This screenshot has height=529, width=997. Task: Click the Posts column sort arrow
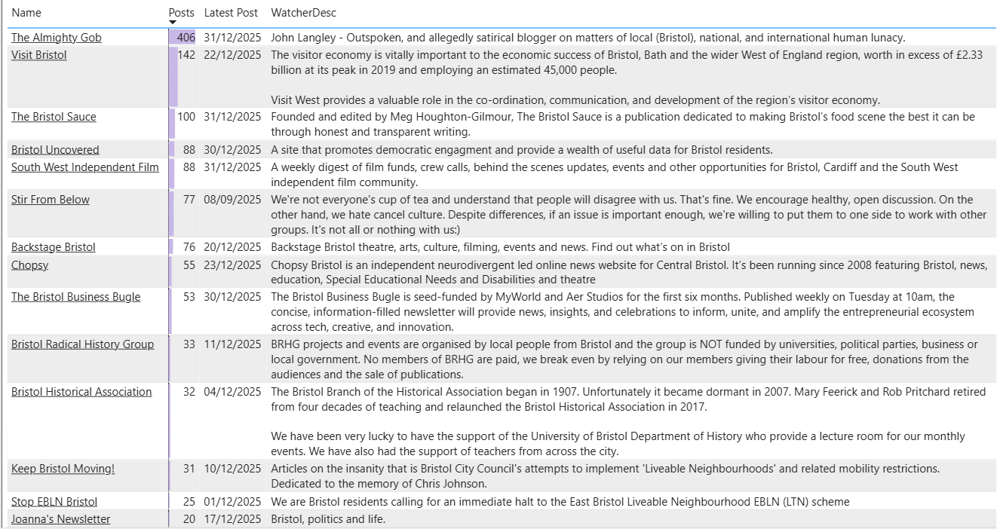[172, 23]
